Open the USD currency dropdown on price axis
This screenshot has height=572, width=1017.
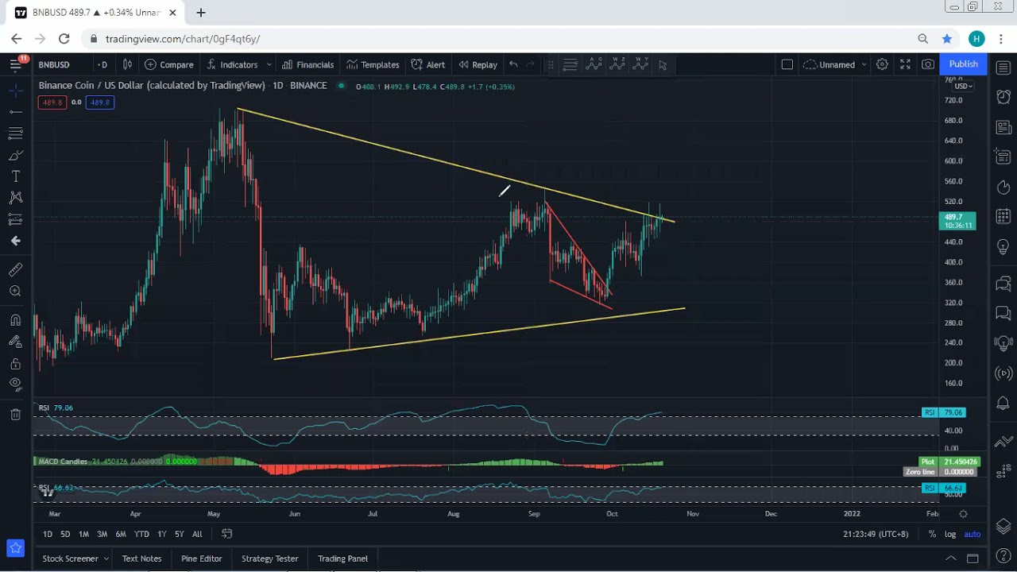pos(963,86)
